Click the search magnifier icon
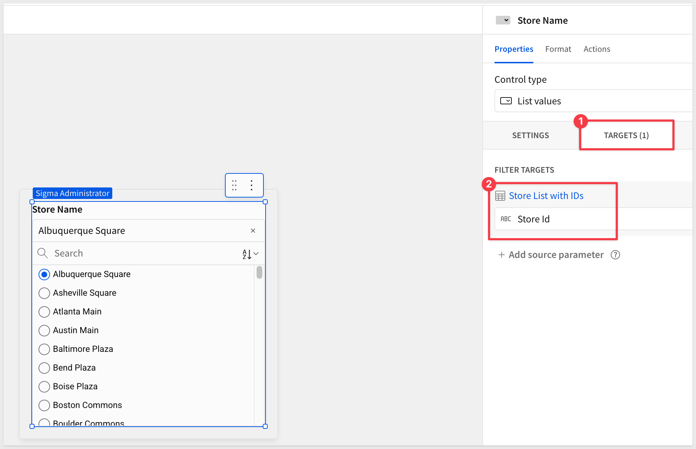This screenshot has width=696, height=449. (x=42, y=253)
